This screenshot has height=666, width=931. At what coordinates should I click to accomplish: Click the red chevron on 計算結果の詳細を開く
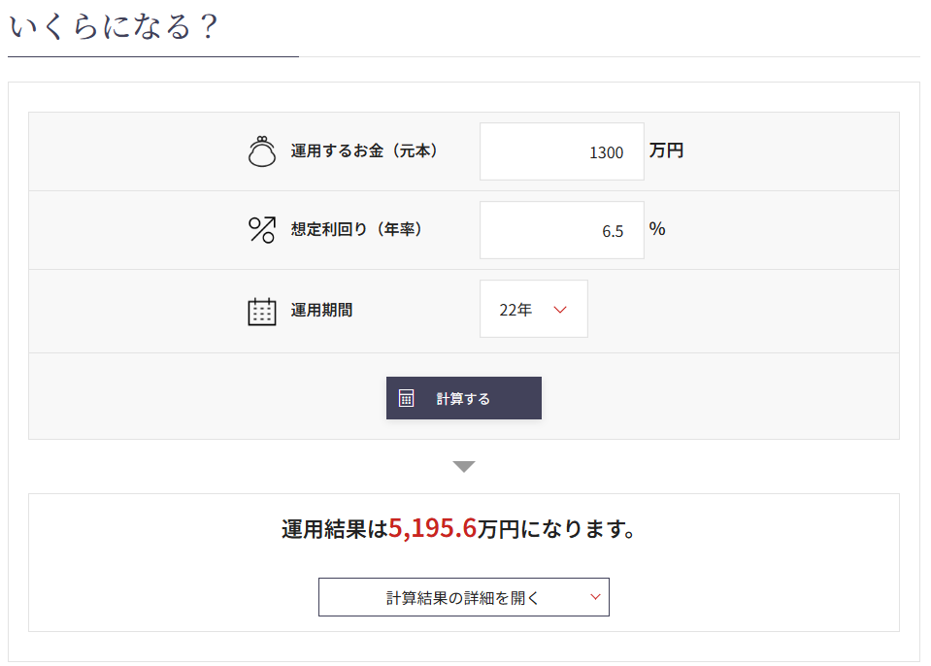coord(595,597)
